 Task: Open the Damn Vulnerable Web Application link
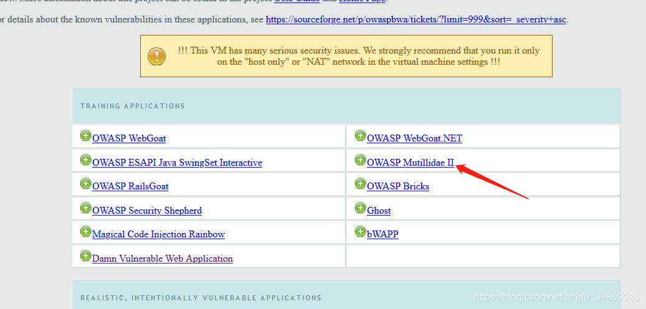pyautogui.click(x=163, y=259)
